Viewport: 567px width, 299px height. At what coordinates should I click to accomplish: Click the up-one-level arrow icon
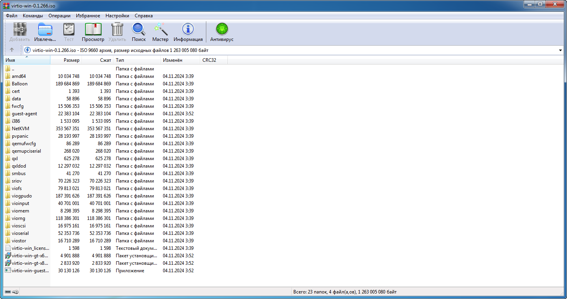point(12,50)
